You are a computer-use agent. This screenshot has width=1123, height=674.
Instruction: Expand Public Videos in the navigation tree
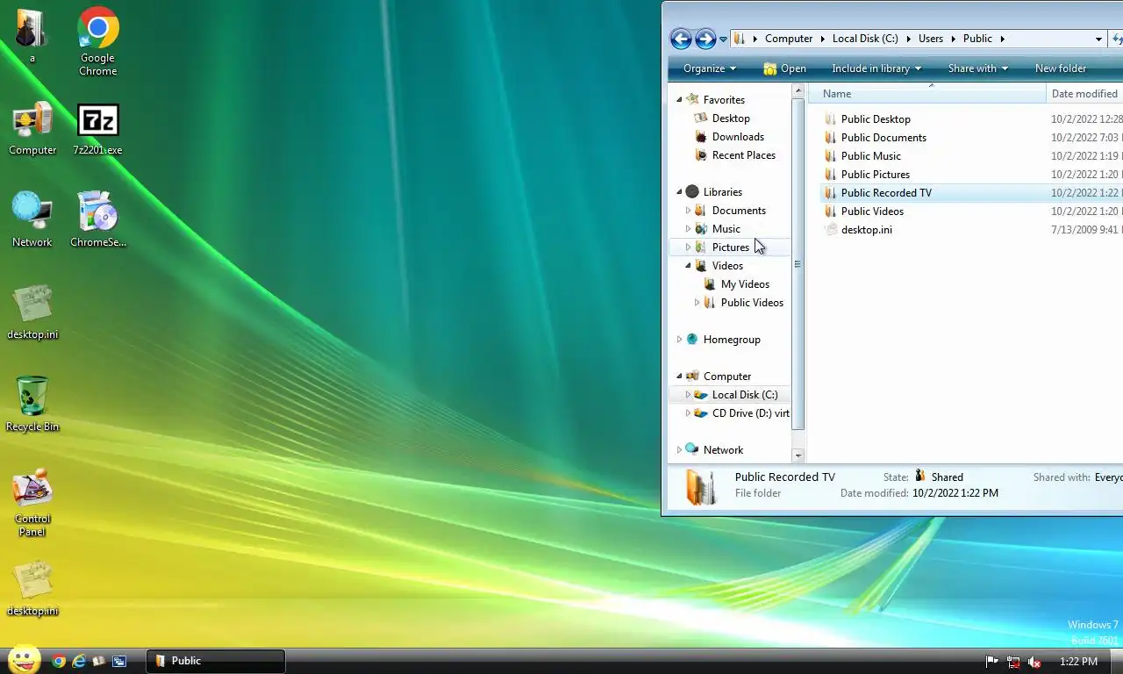(x=697, y=303)
